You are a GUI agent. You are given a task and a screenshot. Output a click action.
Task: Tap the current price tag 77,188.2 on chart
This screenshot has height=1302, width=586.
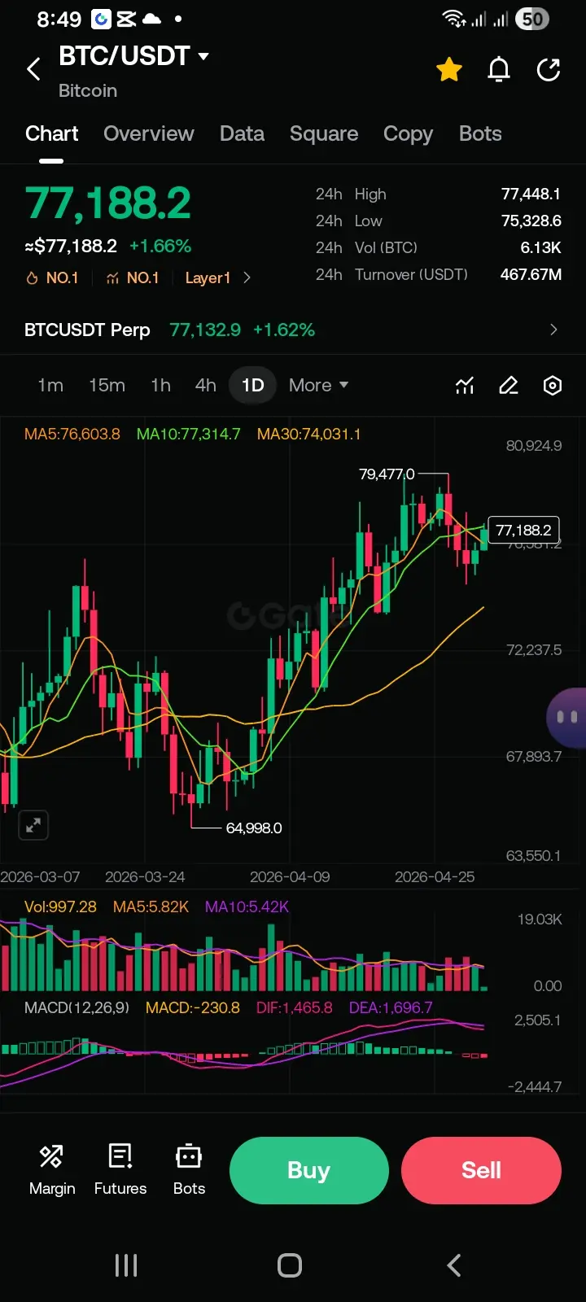(x=523, y=531)
